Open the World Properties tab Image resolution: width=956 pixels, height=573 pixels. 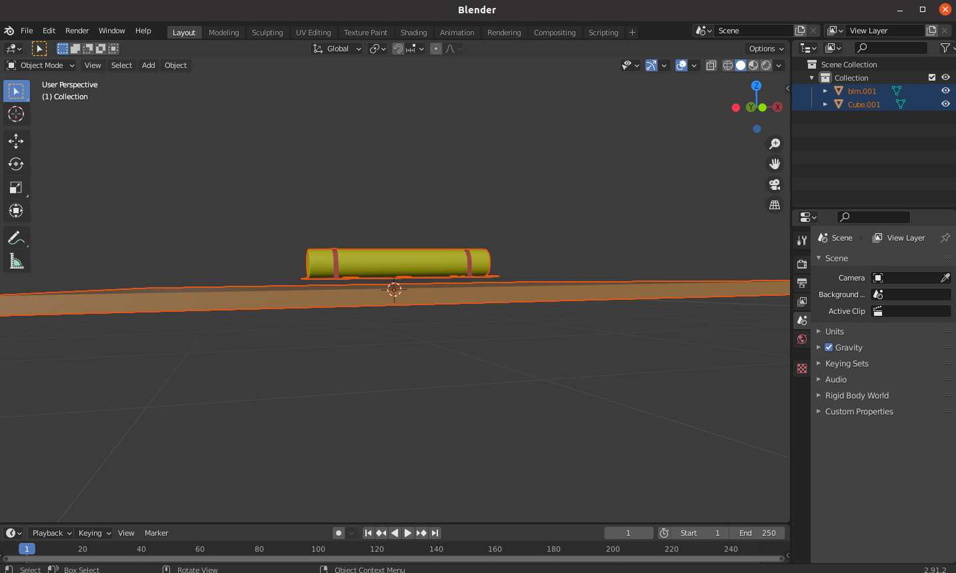pyautogui.click(x=801, y=339)
